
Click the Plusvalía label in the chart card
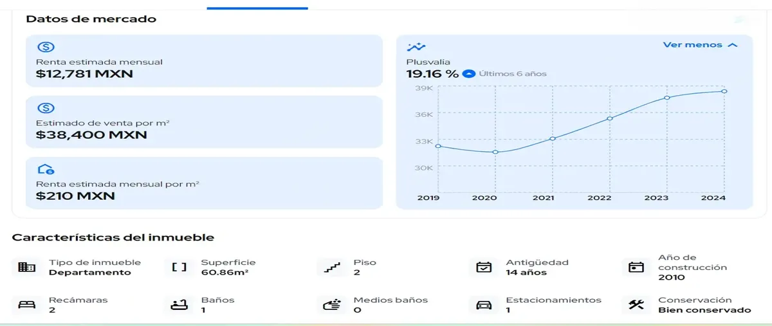point(428,62)
